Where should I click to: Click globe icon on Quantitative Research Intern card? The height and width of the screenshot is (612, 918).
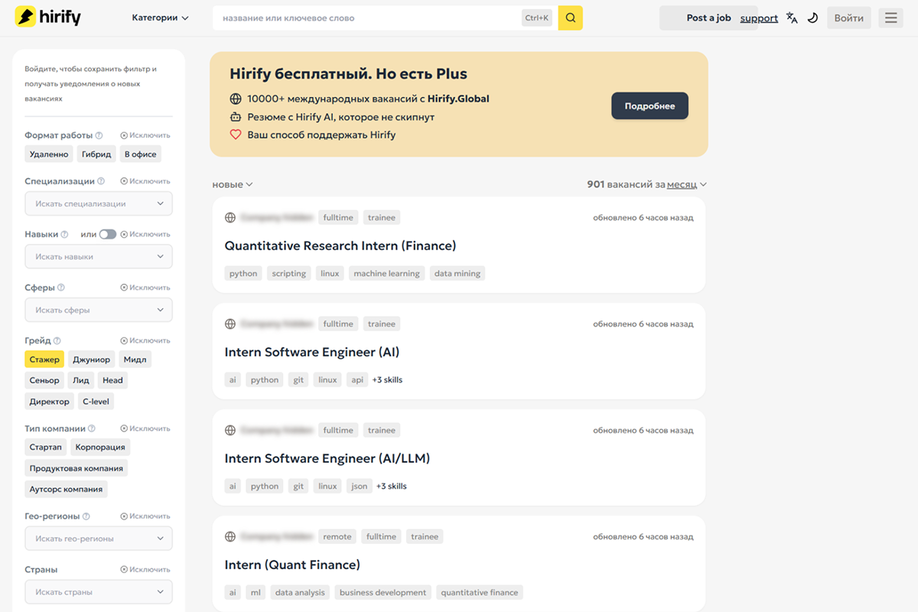tap(230, 218)
